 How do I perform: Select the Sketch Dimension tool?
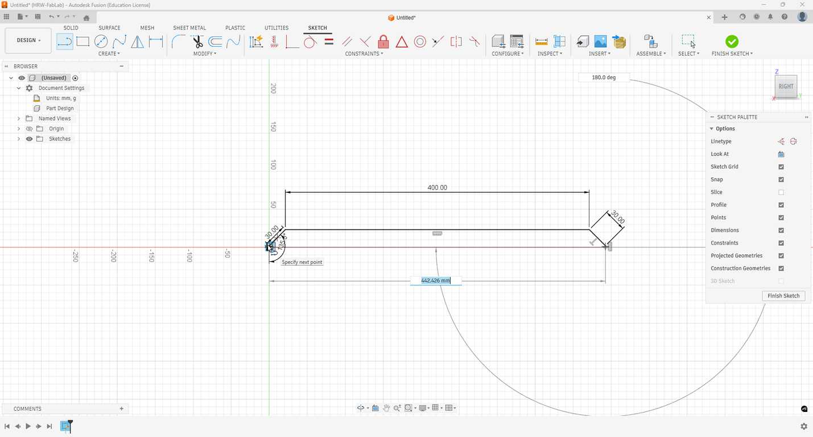click(156, 42)
